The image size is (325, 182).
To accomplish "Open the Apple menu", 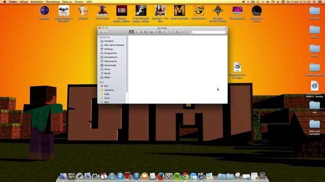I will coord(4,2).
